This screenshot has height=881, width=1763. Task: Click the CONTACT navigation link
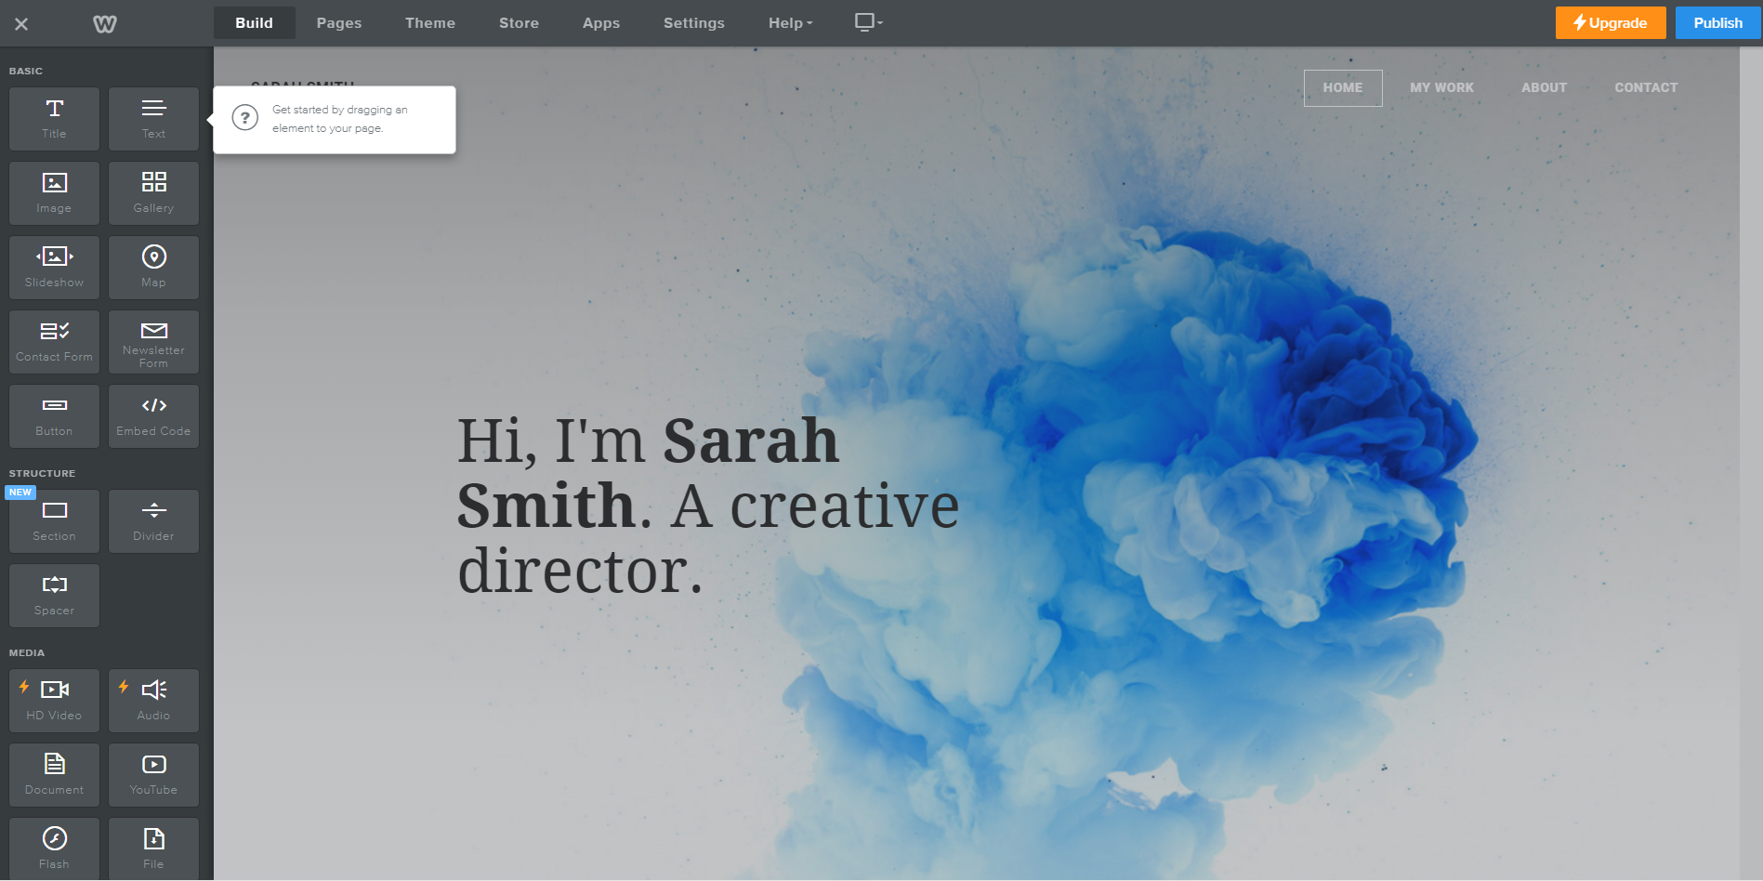(x=1646, y=88)
